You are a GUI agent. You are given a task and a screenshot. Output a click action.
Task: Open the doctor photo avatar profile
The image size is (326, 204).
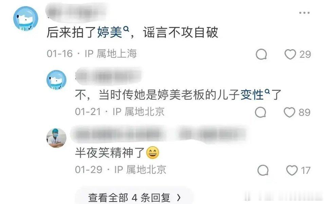(56, 137)
